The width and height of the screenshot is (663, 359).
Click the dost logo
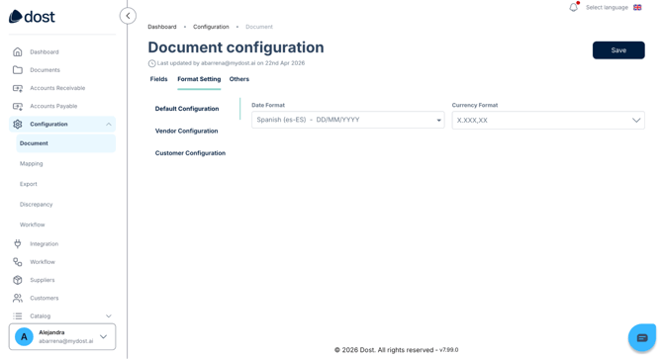32,17
